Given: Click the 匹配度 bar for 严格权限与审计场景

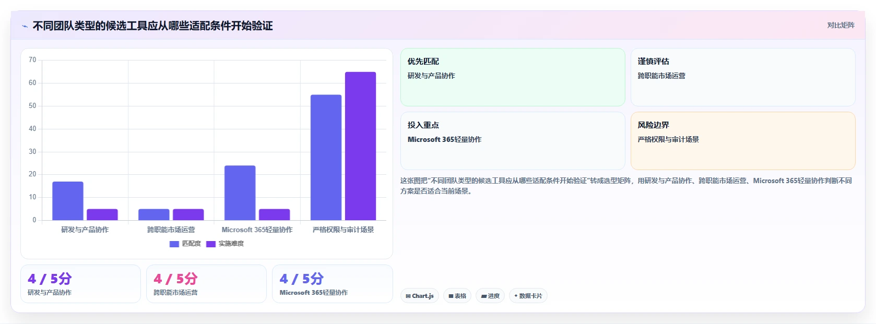Looking at the screenshot, I should click(x=326, y=158).
